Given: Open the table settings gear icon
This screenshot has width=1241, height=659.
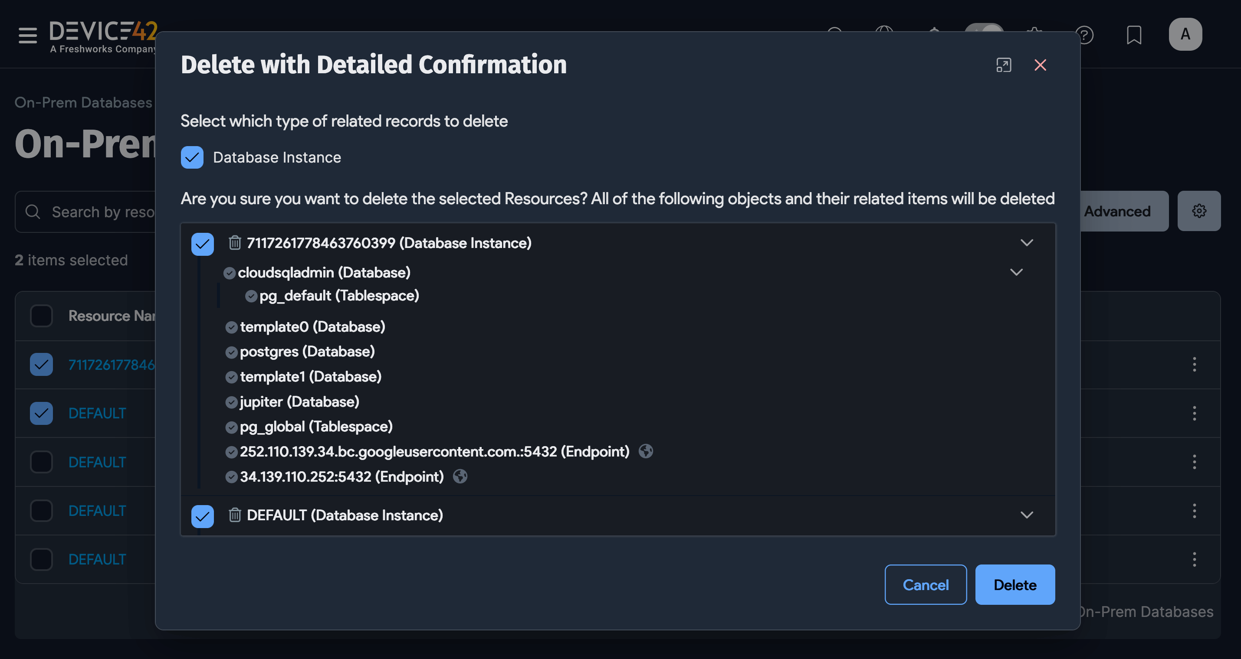Looking at the screenshot, I should [x=1199, y=210].
